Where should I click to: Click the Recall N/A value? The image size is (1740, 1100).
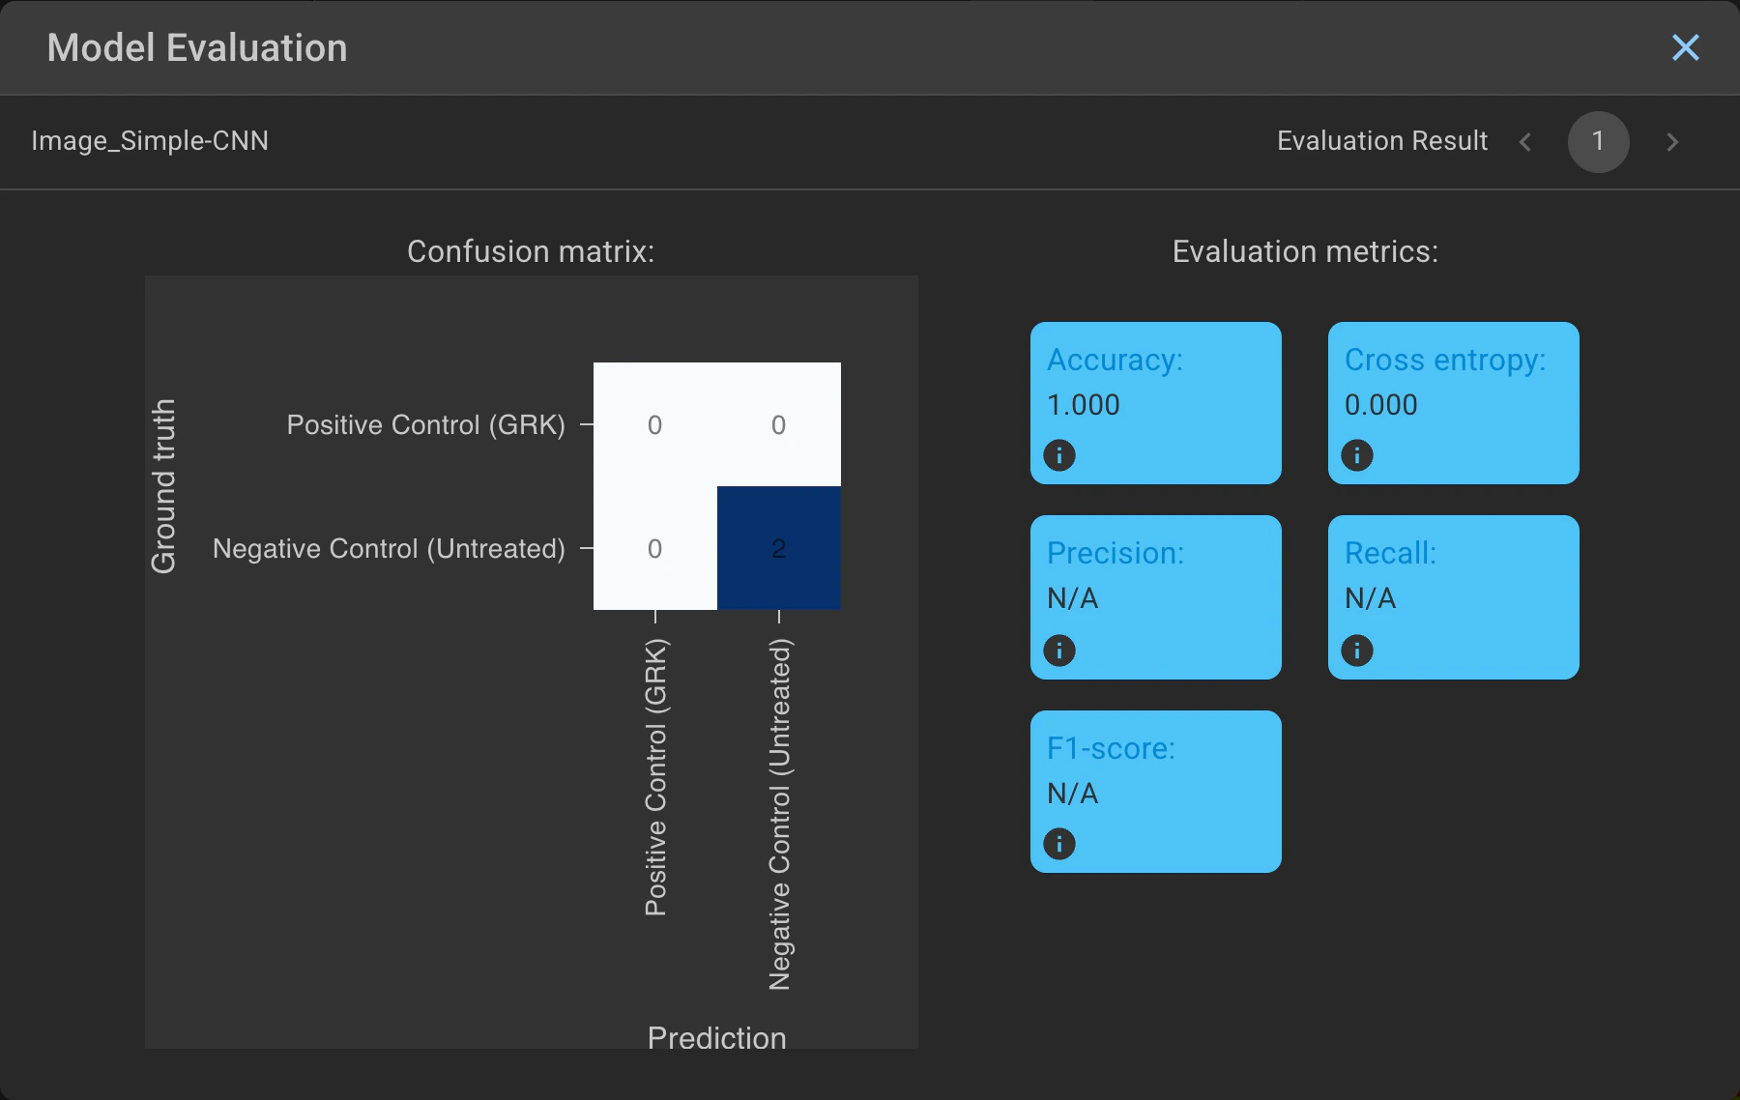click(x=1371, y=598)
